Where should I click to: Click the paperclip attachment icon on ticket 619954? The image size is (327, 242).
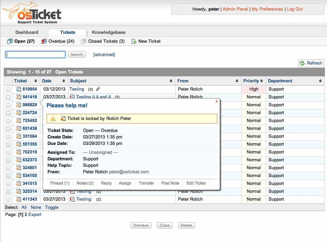(98, 89)
